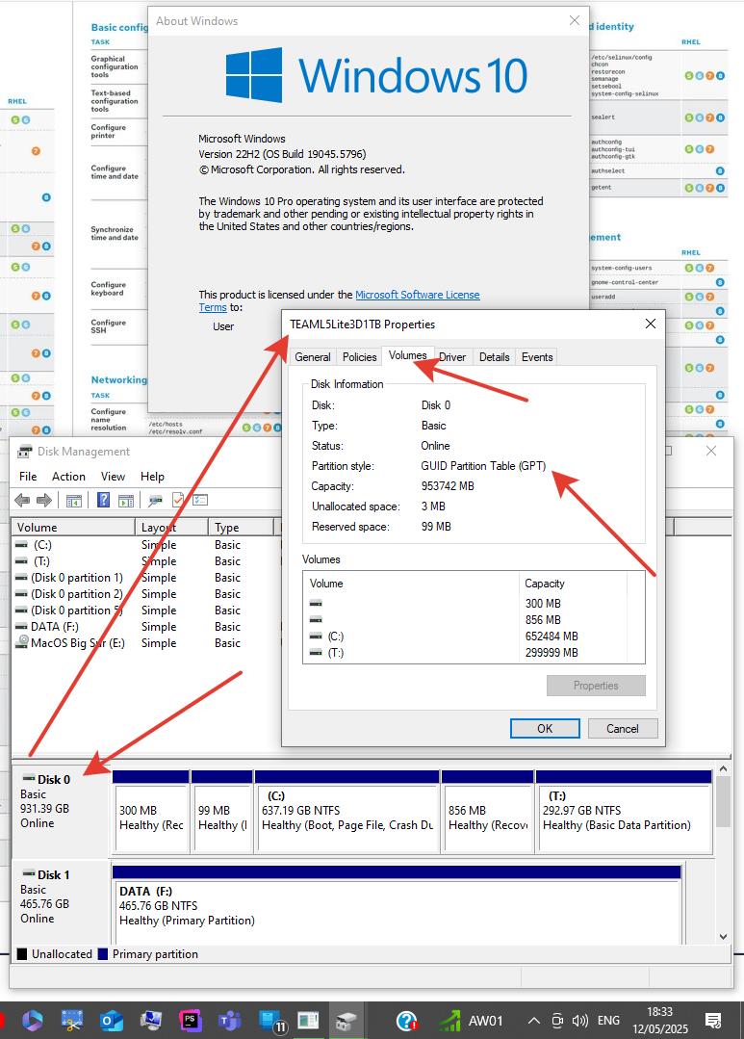Open PhpStorm (PS) from the taskbar
Viewport: 744px width, 1039px height.
[x=191, y=1021]
